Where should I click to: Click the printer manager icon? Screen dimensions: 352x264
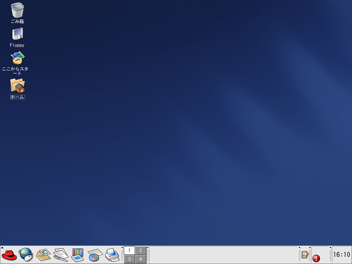click(x=112, y=255)
